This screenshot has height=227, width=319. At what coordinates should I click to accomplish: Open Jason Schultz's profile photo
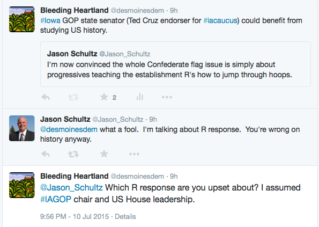tap(22, 128)
